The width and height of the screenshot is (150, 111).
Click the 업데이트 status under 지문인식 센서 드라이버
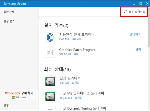76,39
